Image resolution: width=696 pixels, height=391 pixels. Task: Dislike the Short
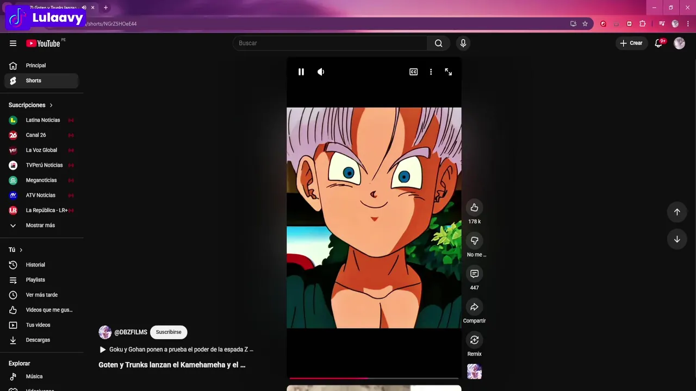click(x=474, y=241)
